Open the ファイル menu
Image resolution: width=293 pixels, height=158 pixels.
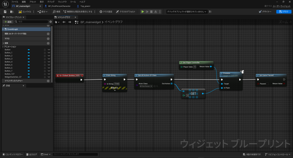pyautogui.click(x=15, y=2)
